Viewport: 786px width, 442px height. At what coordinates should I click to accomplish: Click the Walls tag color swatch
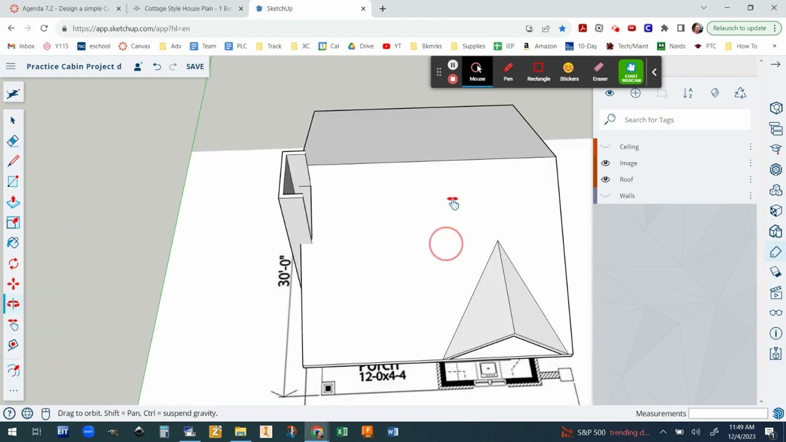point(595,196)
